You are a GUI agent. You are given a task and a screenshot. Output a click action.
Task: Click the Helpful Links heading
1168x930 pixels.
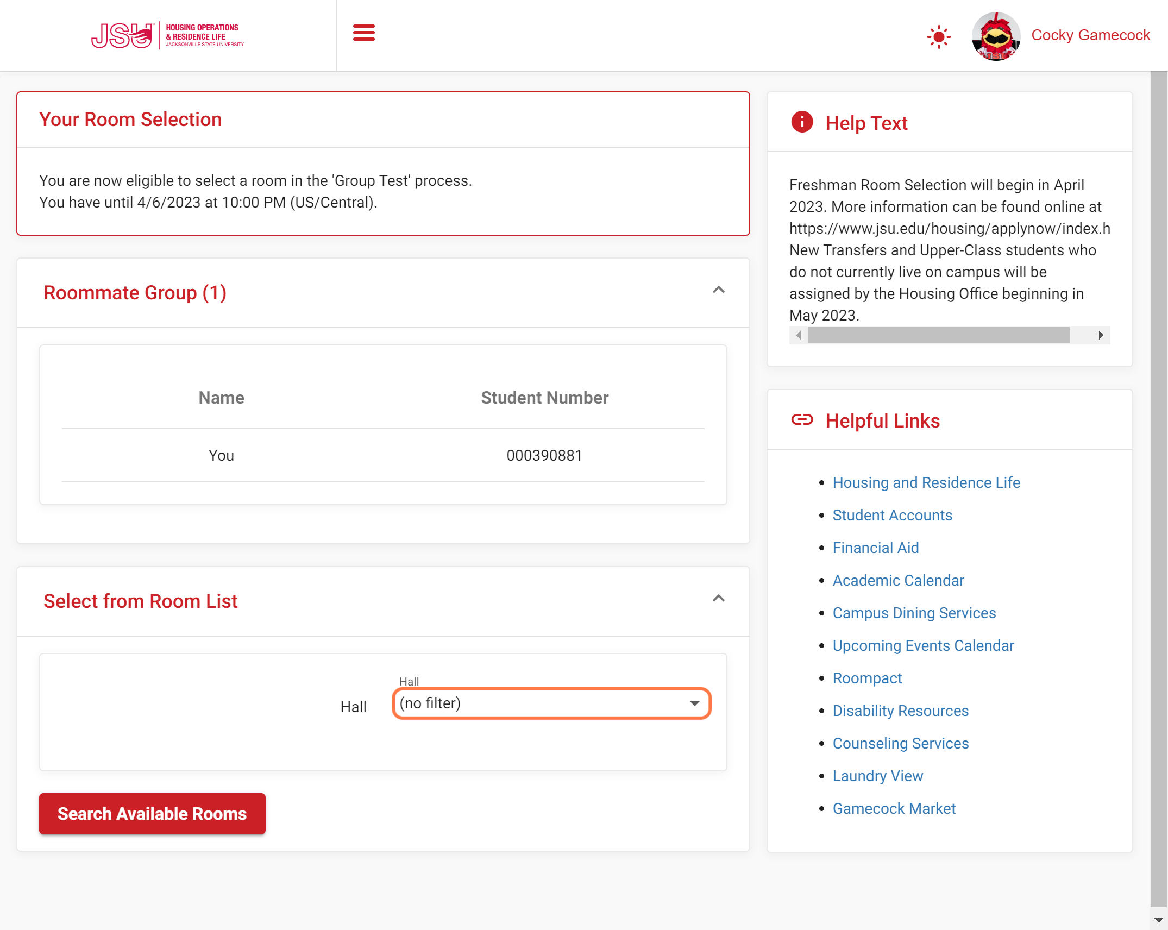click(882, 420)
